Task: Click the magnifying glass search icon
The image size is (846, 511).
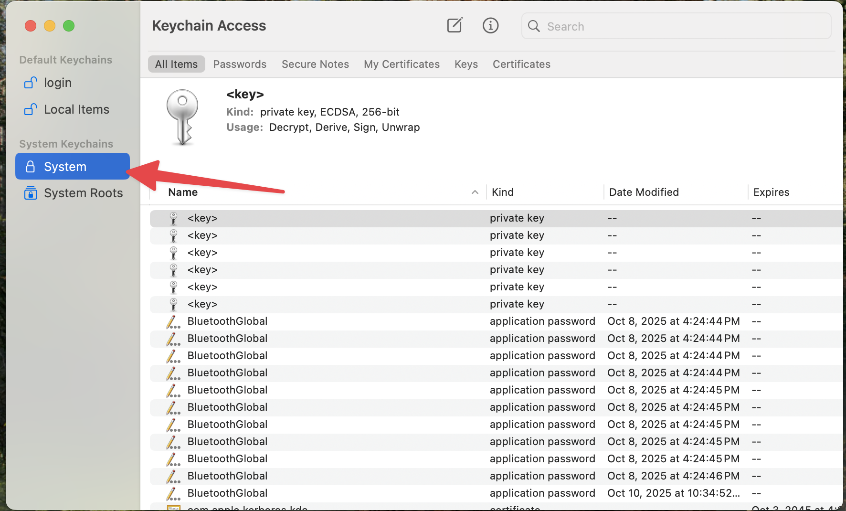Action: tap(534, 26)
